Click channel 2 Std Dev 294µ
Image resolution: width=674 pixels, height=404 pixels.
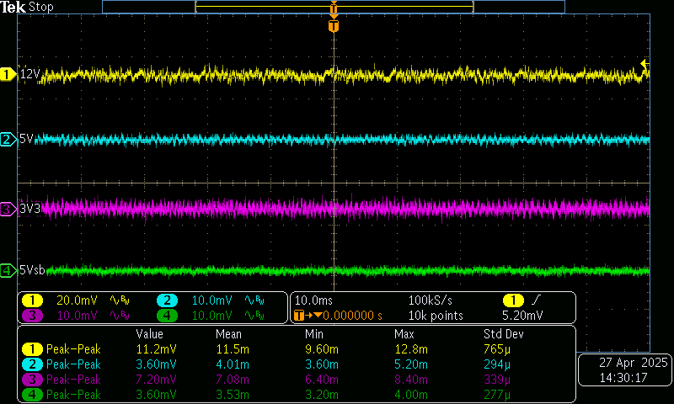(x=497, y=364)
